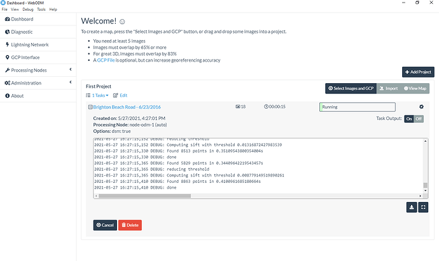439x261 pixels.
Task: Turn Task Output On
Action: click(x=409, y=119)
